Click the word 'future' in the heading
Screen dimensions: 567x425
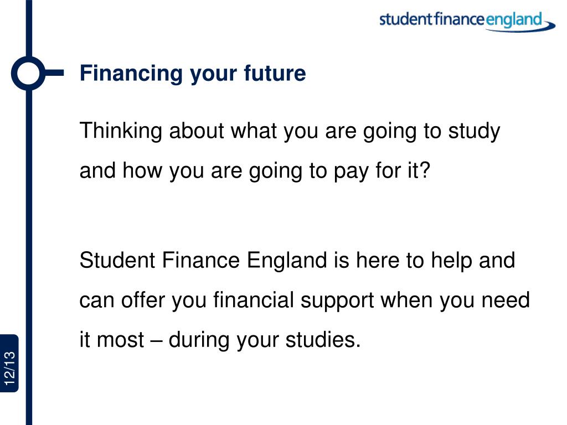pos(275,72)
